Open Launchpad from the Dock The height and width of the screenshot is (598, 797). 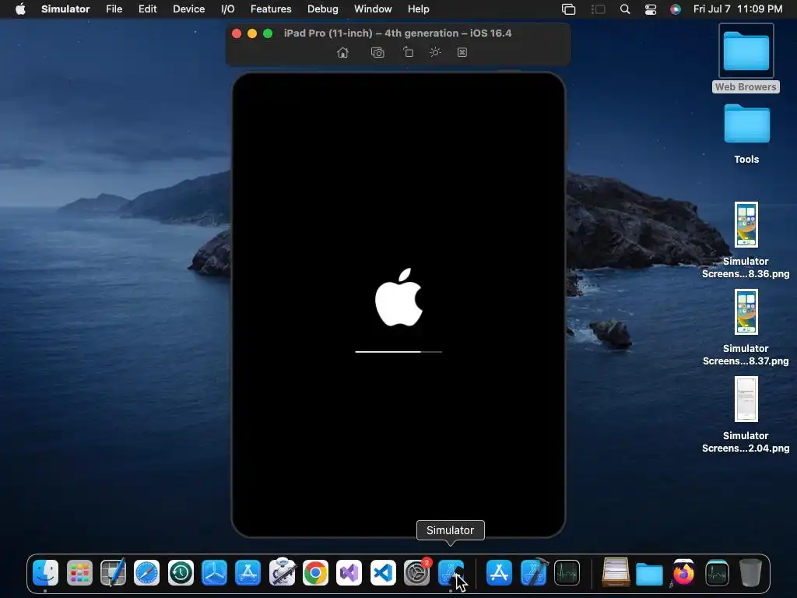click(79, 573)
